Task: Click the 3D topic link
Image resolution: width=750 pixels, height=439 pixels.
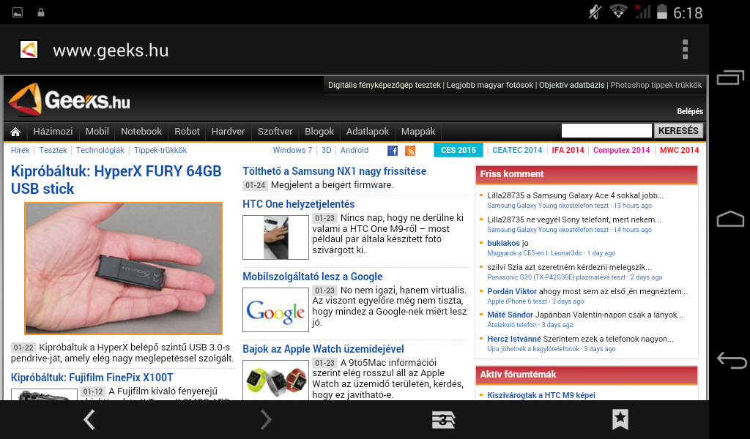Action: tap(326, 150)
